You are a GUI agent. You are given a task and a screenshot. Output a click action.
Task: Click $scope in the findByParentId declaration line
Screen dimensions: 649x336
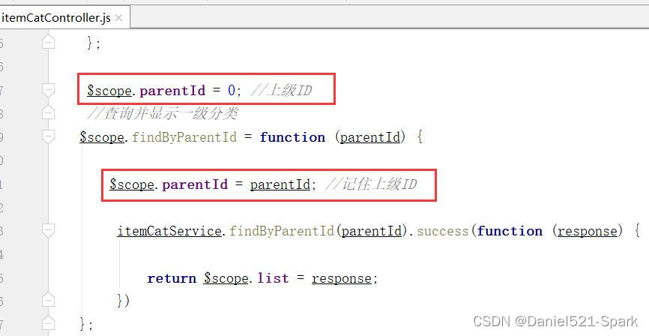[x=102, y=137]
